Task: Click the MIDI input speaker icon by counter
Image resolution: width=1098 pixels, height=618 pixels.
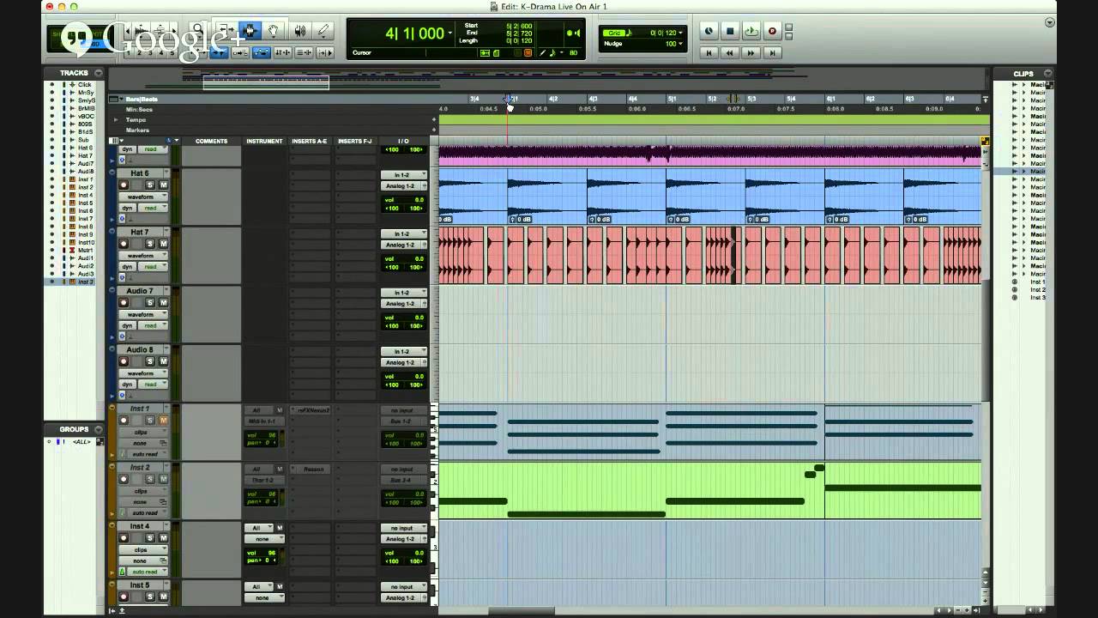Action: (576, 33)
